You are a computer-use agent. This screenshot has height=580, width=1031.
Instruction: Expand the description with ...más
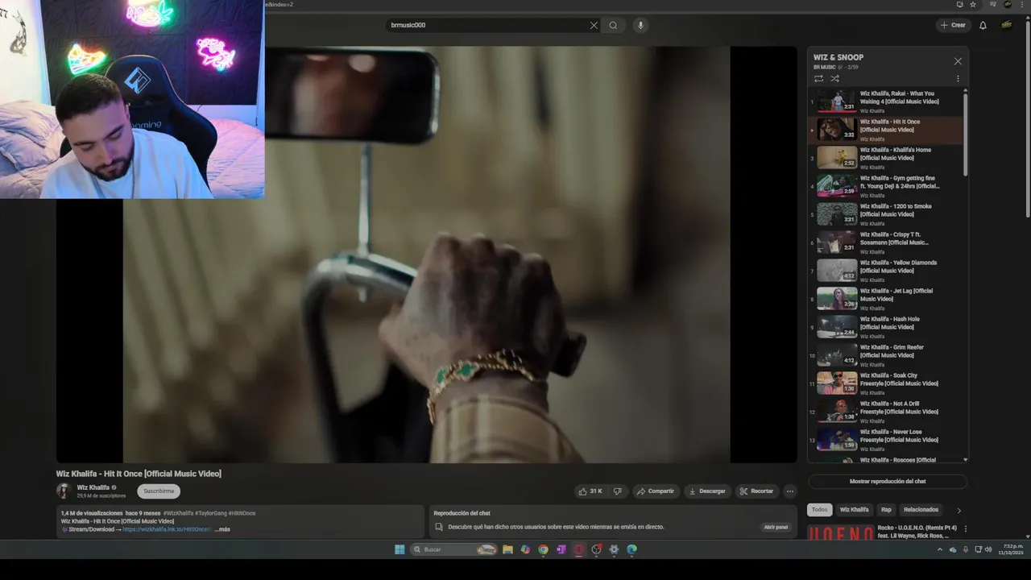pos(222,529)
